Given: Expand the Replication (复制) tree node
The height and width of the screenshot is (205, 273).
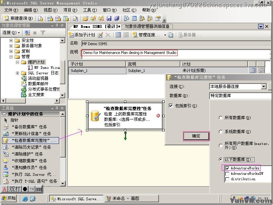Looking at the screenshot, I should (x=11, y=51).
